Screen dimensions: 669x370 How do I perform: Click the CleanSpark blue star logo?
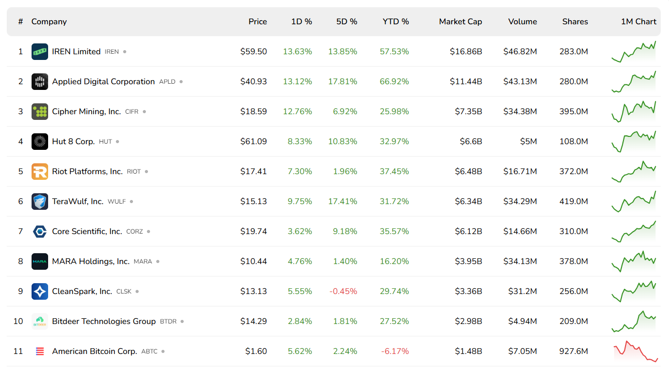[40, 291]
